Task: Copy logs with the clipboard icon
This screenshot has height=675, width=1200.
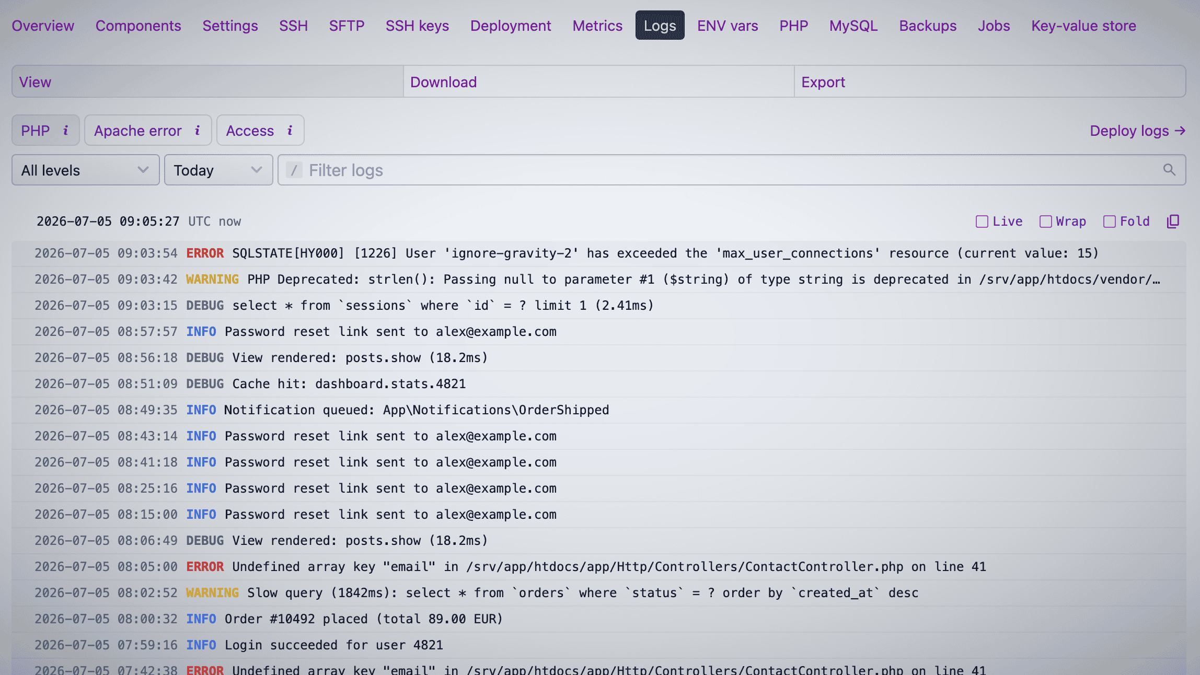Action: pos(1173,222)
